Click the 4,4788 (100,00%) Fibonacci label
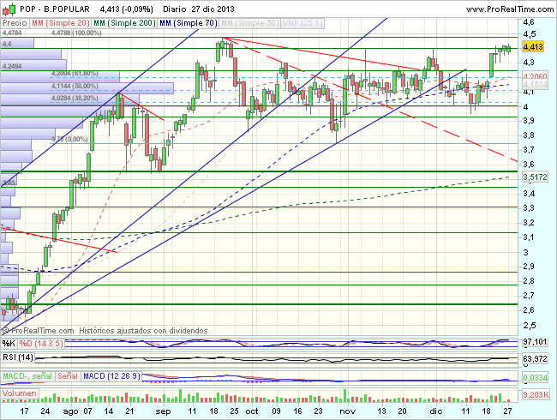The width and height of the screenshot is (557, 420). click(76, 33)
